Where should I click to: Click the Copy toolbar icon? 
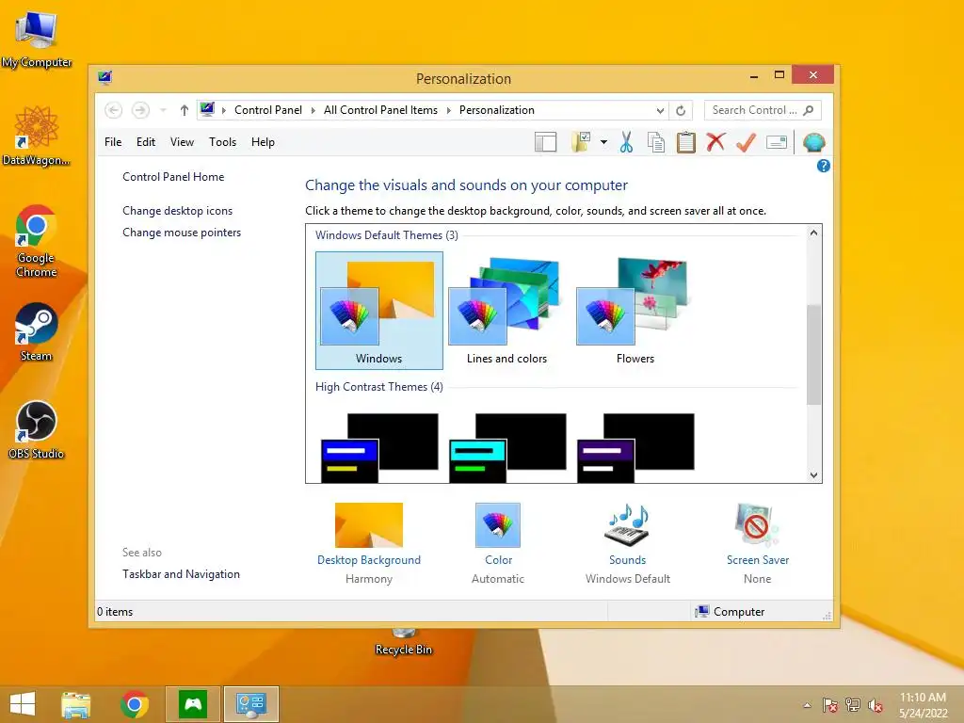656,142
